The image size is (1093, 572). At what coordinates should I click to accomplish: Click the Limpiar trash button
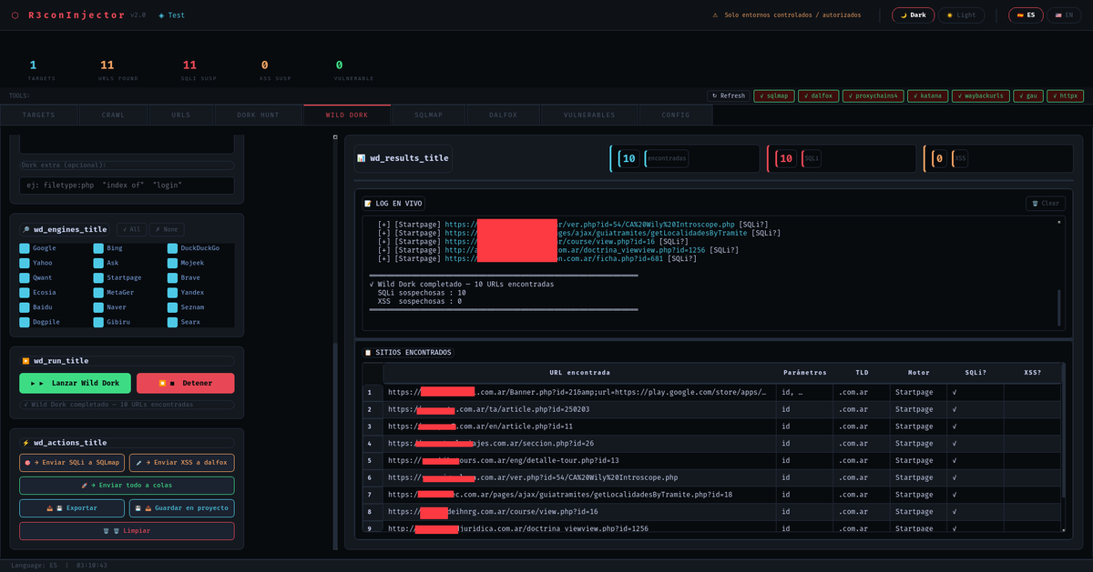pyautogui.click(x=127, y=531)
